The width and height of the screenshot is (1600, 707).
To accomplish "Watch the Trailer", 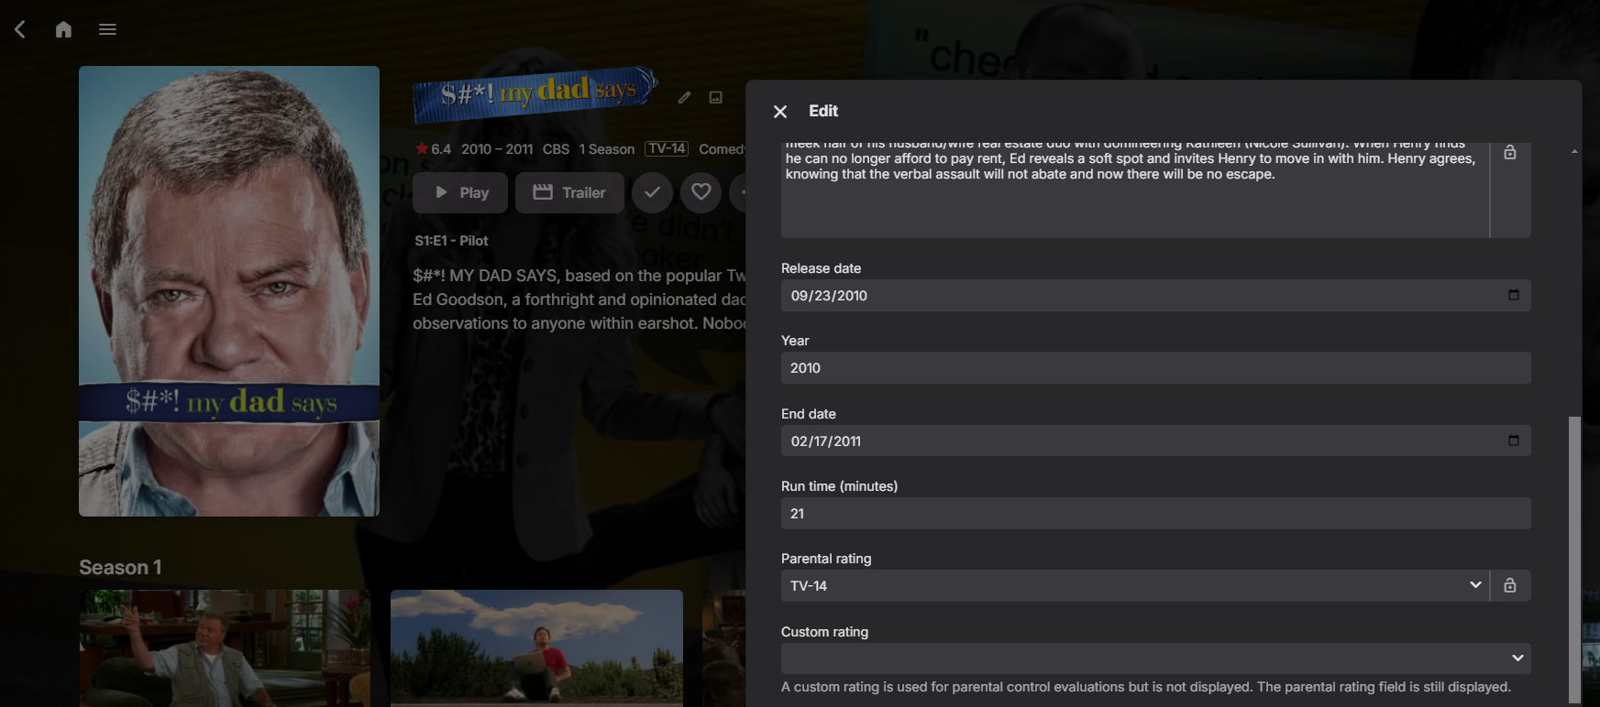I will pos(569,192).
